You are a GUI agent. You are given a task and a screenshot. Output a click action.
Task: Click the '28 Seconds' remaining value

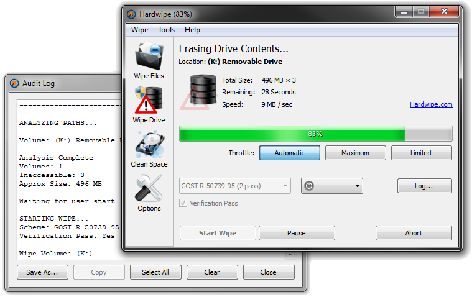279,92
